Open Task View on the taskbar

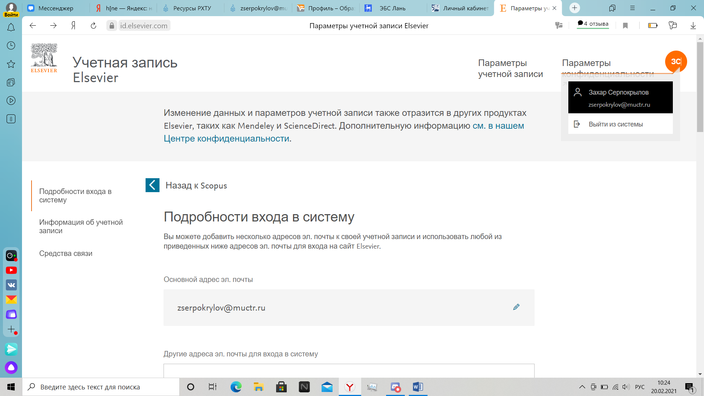[x=213, y=387]
